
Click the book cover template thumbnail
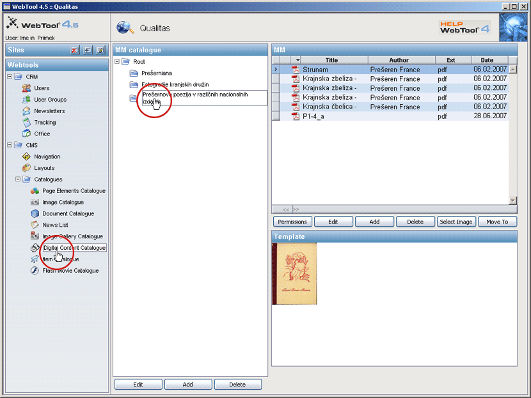[x=294, y=273]
